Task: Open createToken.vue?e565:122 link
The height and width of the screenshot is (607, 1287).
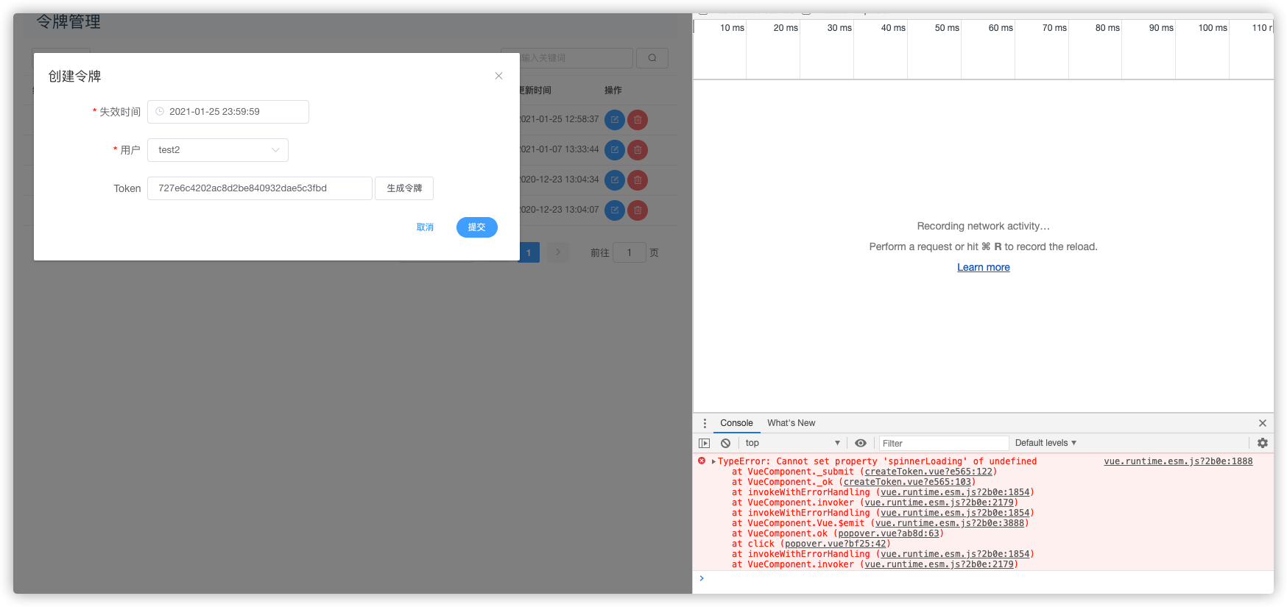Action: [x=928, y=472]
